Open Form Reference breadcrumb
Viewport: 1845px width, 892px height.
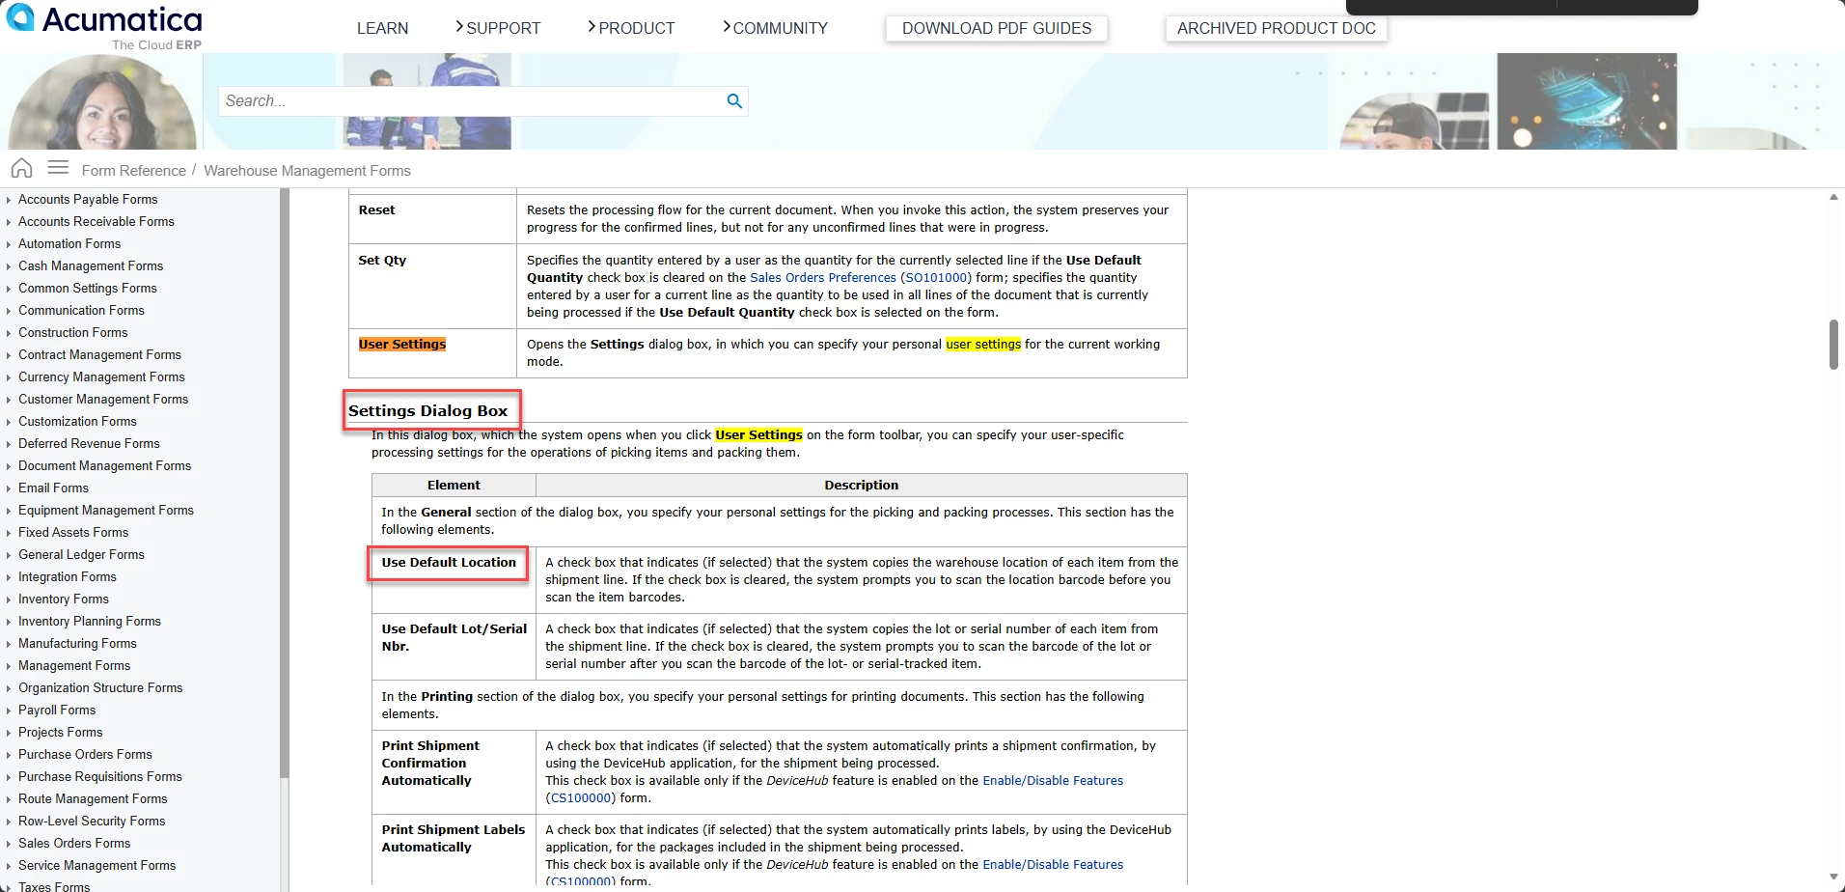[133, 170]
